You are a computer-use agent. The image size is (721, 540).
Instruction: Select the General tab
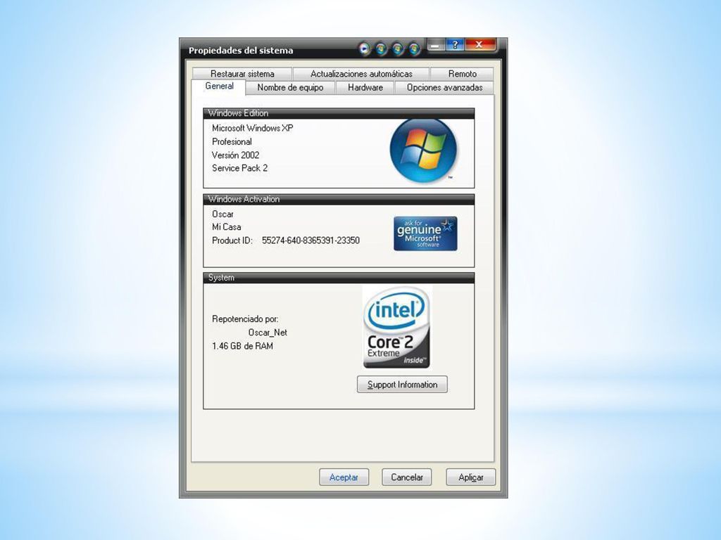click(x=219, y=86)
